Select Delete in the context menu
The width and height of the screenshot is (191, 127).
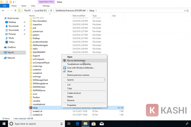[84, 97]
